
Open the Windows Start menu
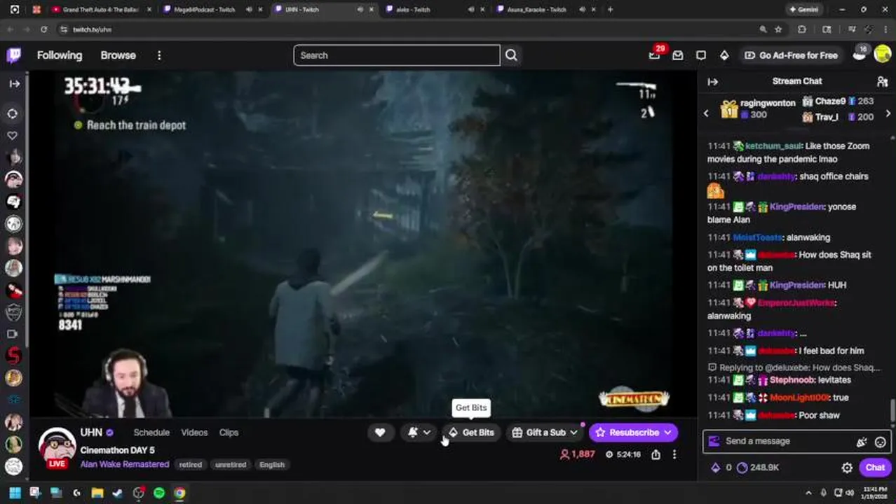[x=15, y=493]
